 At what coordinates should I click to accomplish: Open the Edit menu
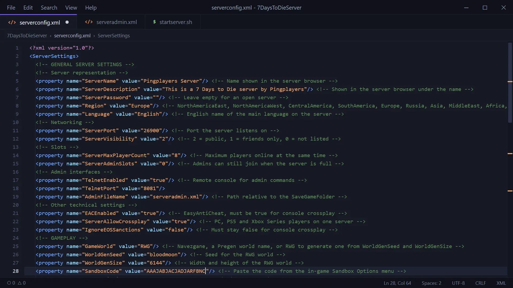coord(28,7)
